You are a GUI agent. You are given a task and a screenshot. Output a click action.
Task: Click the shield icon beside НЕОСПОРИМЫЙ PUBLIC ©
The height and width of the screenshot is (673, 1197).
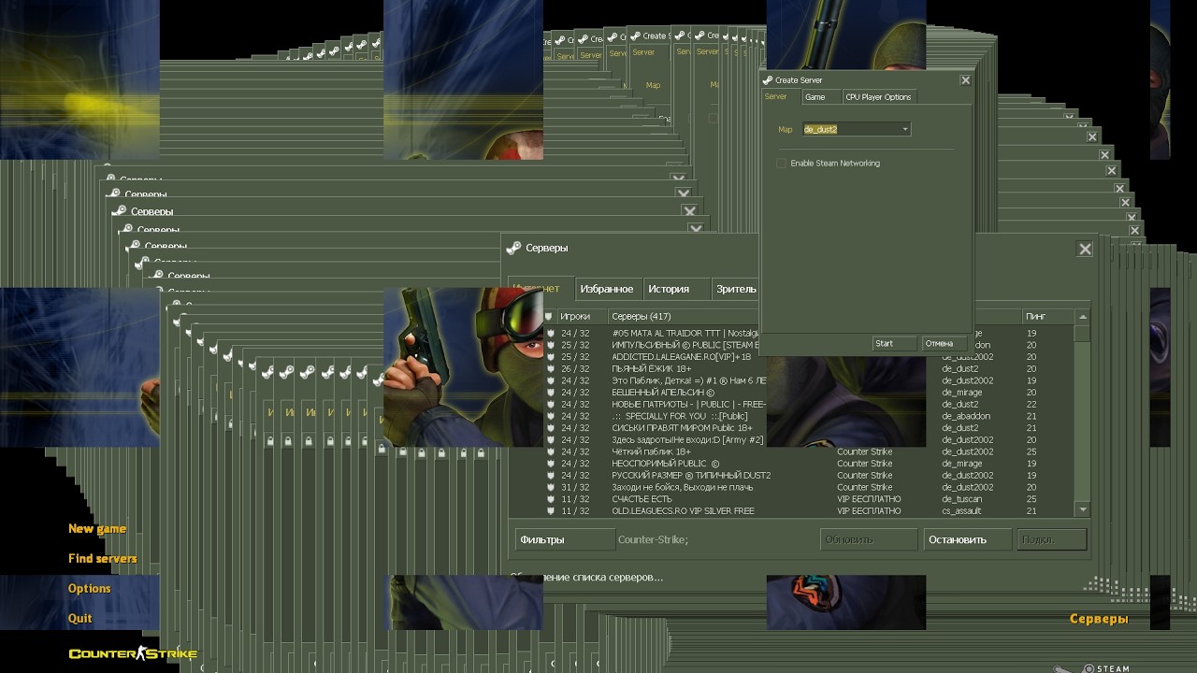pyautogui.click(x=551, y=464)
